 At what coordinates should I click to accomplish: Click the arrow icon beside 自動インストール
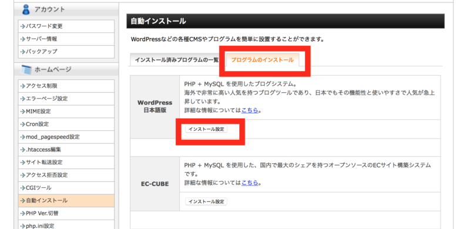pos(23,201)
